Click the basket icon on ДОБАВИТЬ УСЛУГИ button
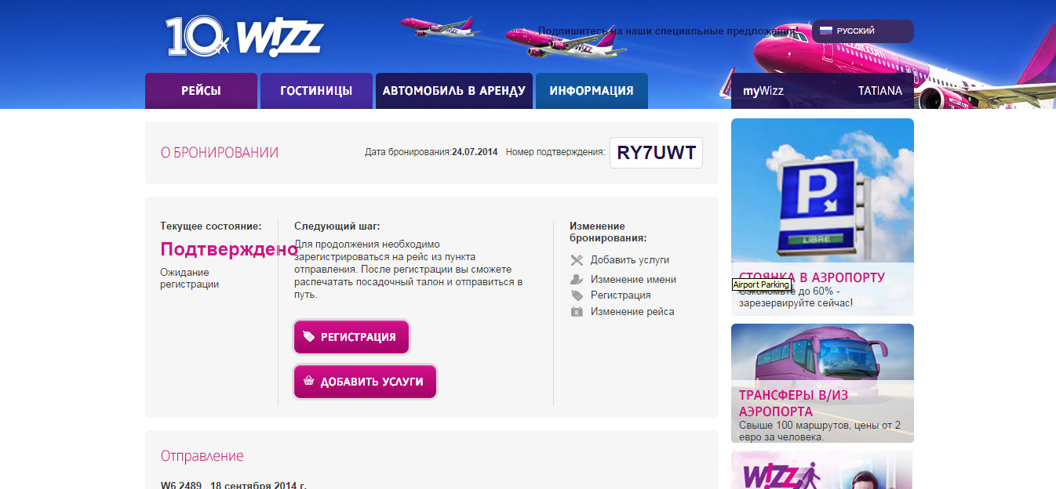This screenshot has width=1056, height=489. (x=309, y=382)
